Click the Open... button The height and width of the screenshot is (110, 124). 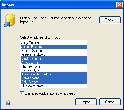(x=110, y=20)
